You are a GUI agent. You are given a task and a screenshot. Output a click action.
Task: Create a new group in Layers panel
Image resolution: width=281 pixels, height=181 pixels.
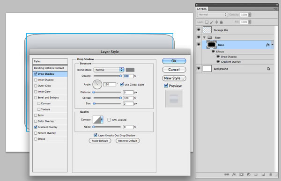pos(256,174)
